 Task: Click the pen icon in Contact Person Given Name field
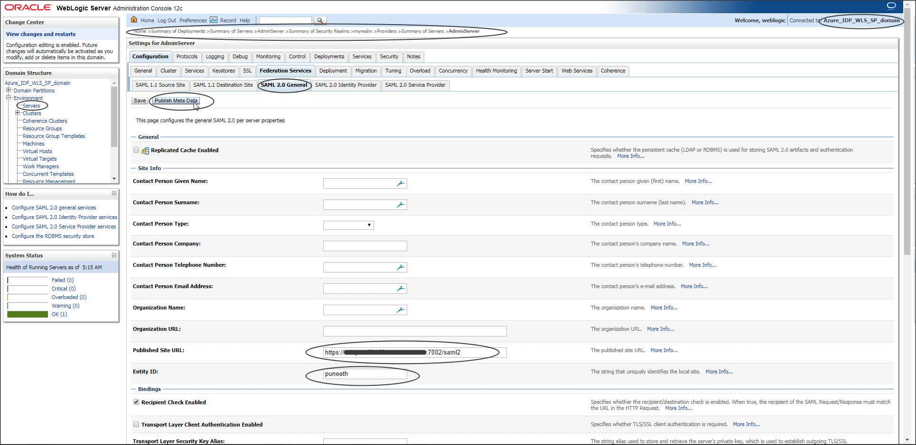(401, 183)
